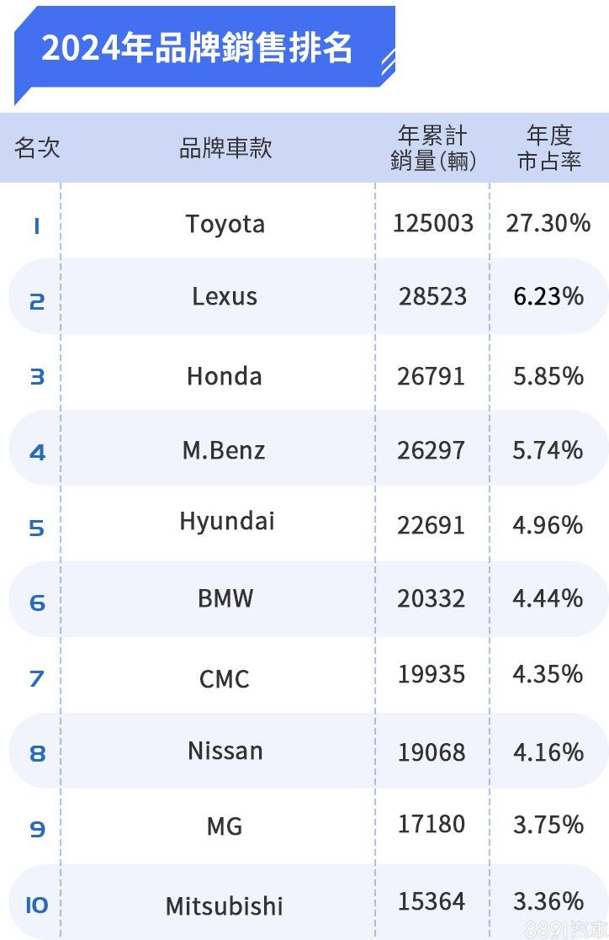609x940 pixels.
Task: Select the MG brand name
Action: click(225, 826)
